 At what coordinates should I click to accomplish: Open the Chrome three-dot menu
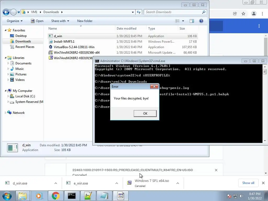pos(262,14)
